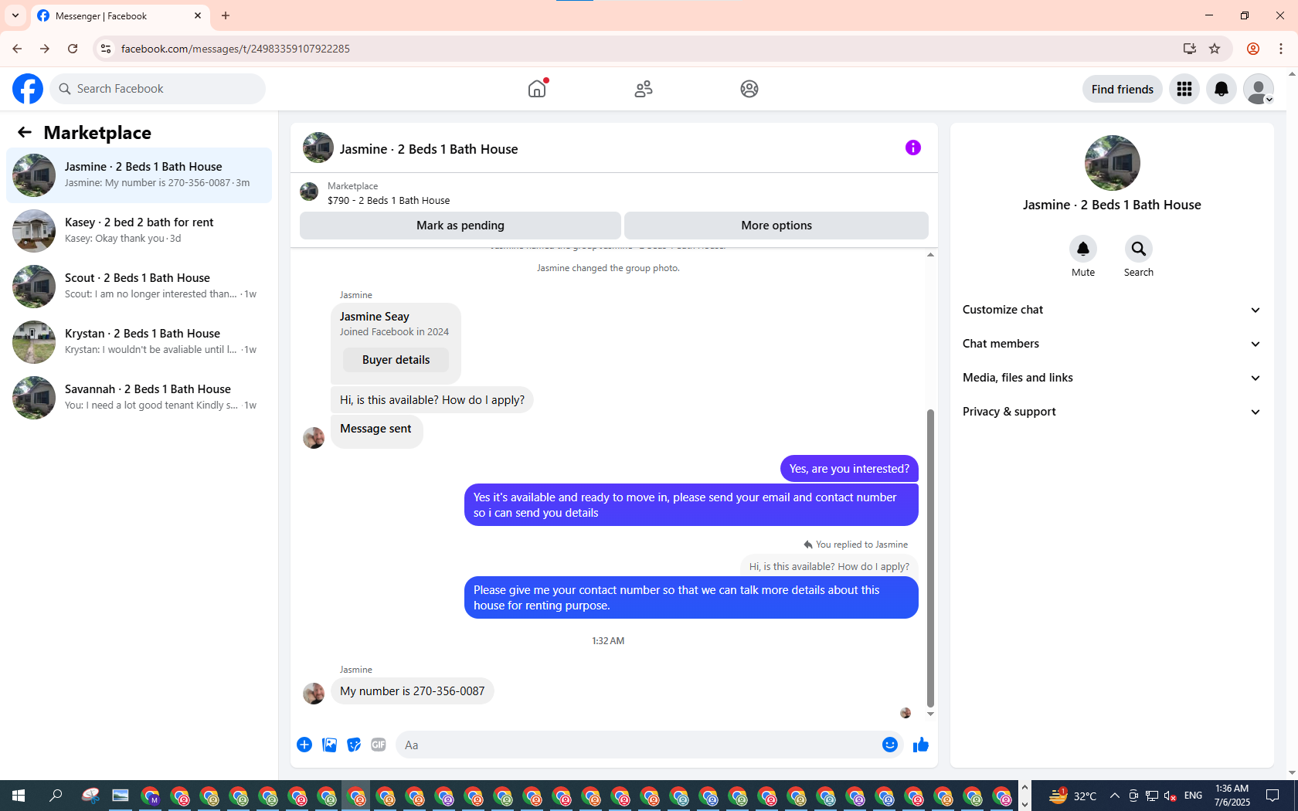The width and height of the screenshot is (1298, 811).
Task: Open the Chrome three-dot menu
Action: (1281, 49)
